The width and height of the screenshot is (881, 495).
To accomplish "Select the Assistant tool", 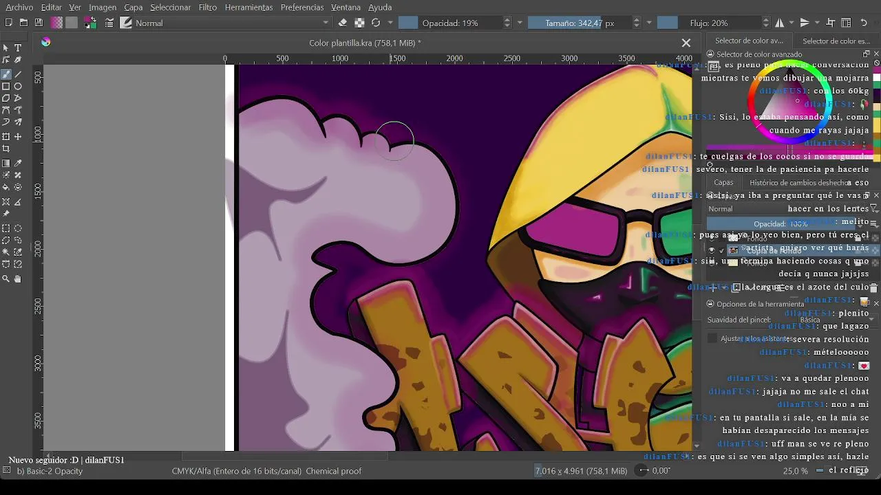I will point(6,202).
